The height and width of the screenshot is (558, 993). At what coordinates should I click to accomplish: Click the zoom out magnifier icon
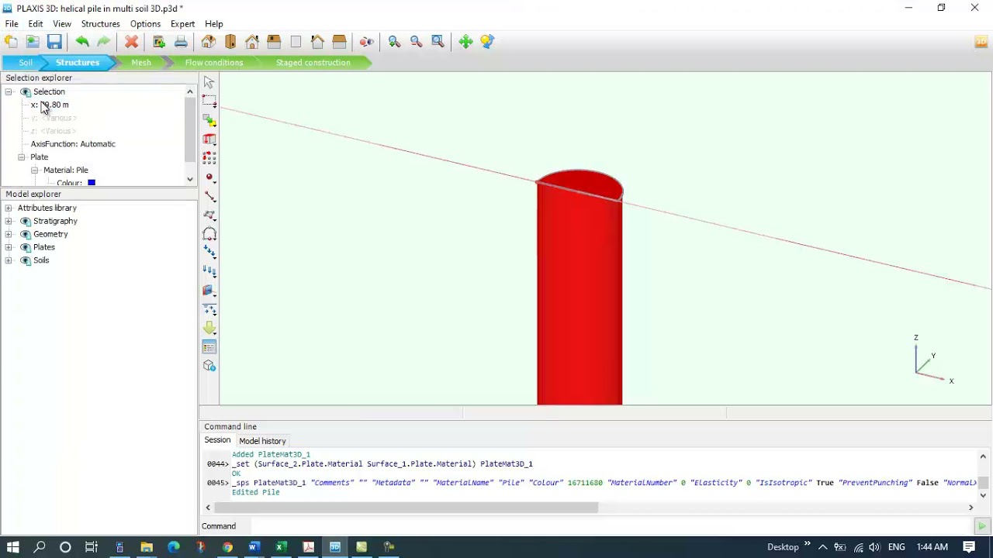click(x=416, y=42)
